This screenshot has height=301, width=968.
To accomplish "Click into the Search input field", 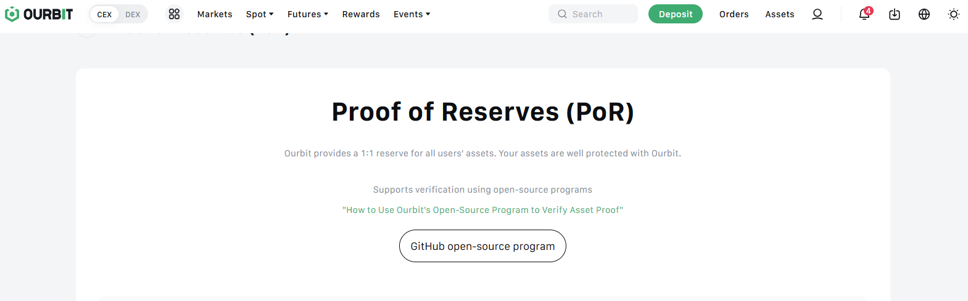I will tap(593, 14).
